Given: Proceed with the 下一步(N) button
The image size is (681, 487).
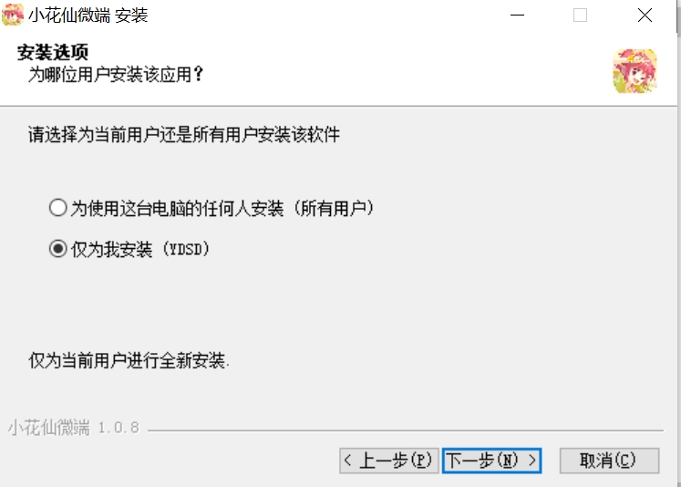Looking at the screenshot, I should coord(491,461).
